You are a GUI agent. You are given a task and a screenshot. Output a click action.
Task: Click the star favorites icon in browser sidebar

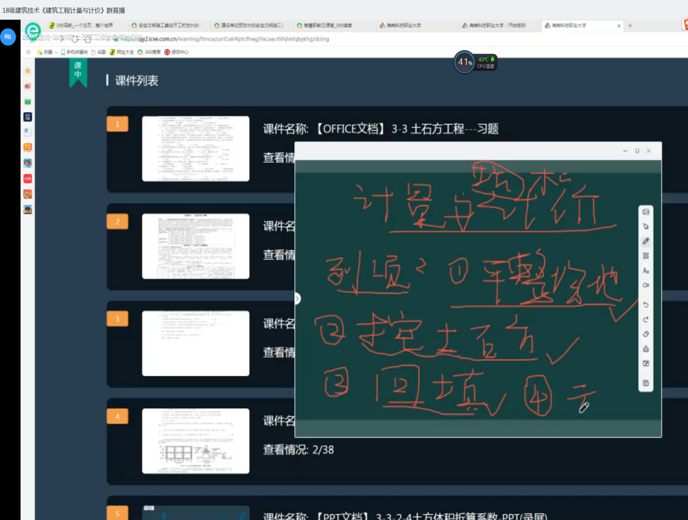pos(28,70)
